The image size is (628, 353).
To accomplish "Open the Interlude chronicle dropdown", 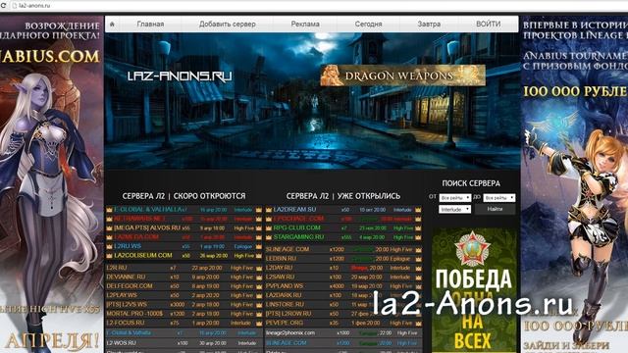I will (454, 209).
